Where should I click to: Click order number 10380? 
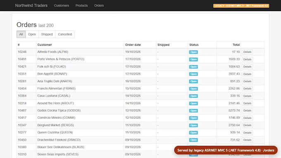pyautogui.click(x=22, y=147)
